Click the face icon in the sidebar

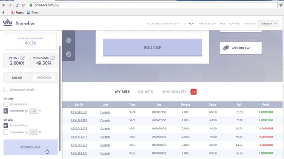tap(68, 41)
